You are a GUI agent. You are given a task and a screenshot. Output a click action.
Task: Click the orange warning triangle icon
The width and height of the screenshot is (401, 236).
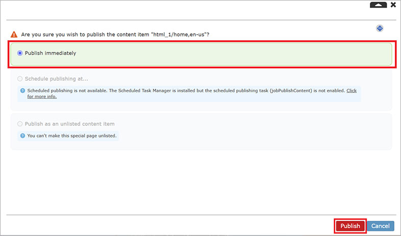[x=14, y=34]
